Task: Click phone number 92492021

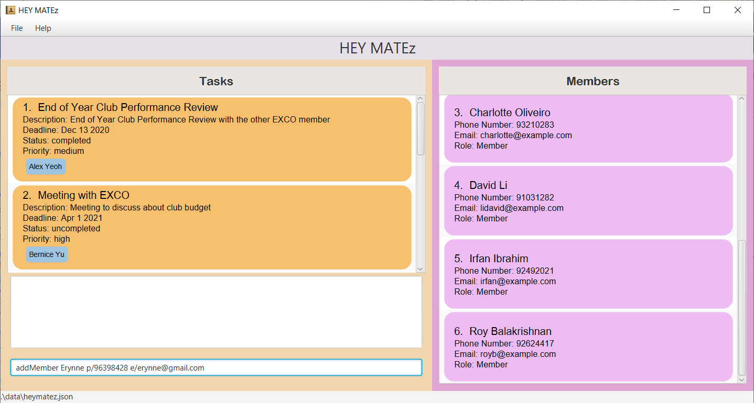Action: coord(535,271)
